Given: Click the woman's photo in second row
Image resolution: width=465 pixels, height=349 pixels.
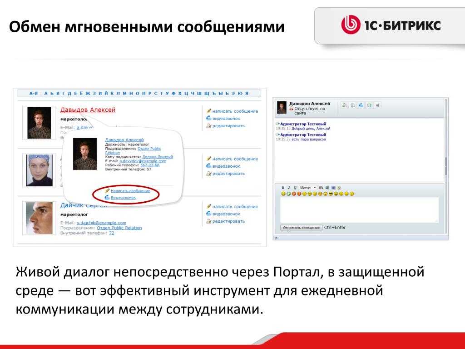Looking at the screenshot, I should [x=40, y=170].
